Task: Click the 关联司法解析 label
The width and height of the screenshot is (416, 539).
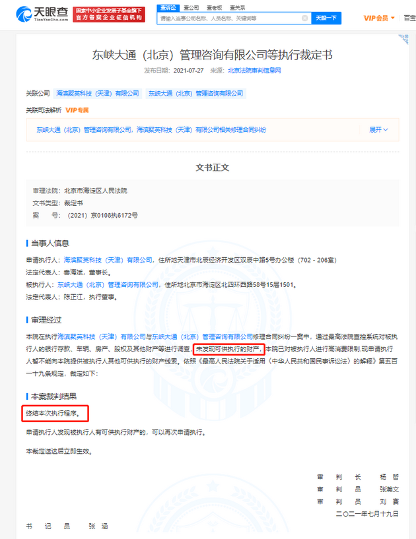Action: click(44, 110)
